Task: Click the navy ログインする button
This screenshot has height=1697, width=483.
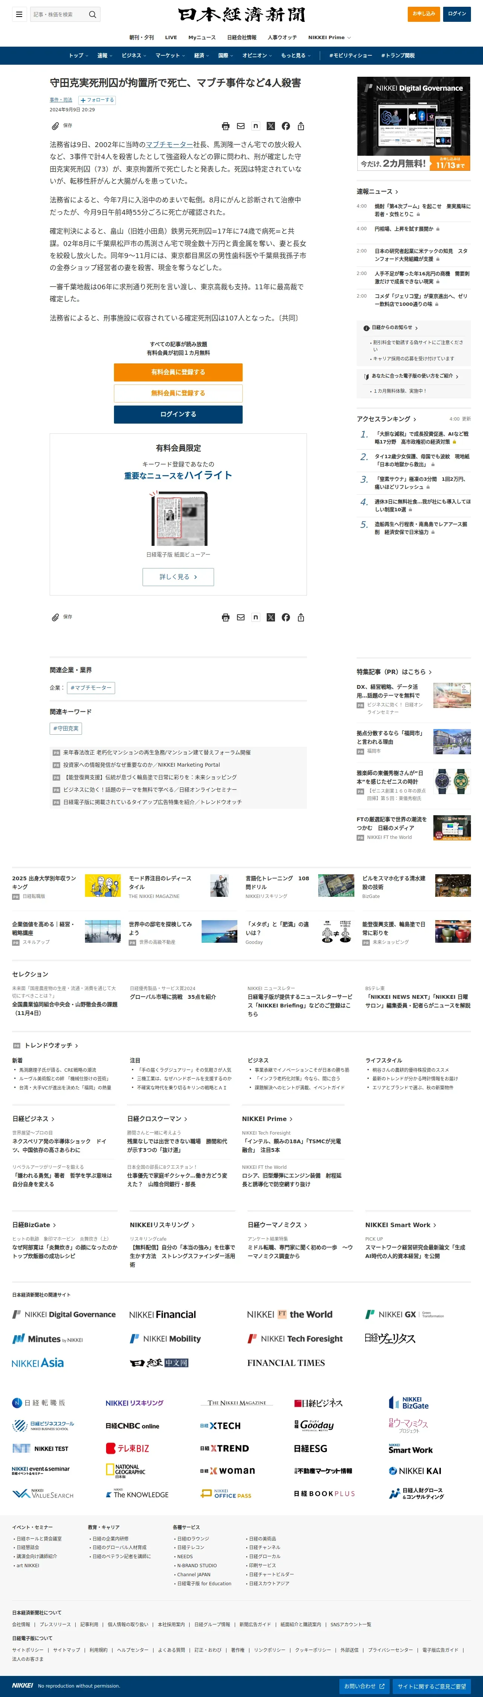Action: tap(178, 414)
